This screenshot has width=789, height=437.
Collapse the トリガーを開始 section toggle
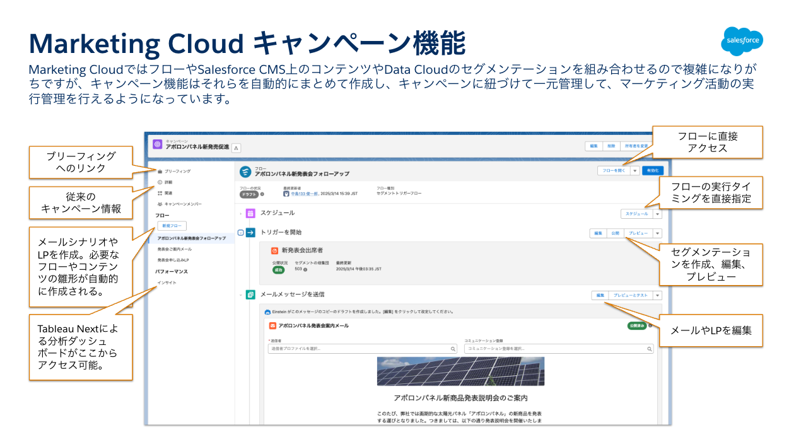point(240,233)
